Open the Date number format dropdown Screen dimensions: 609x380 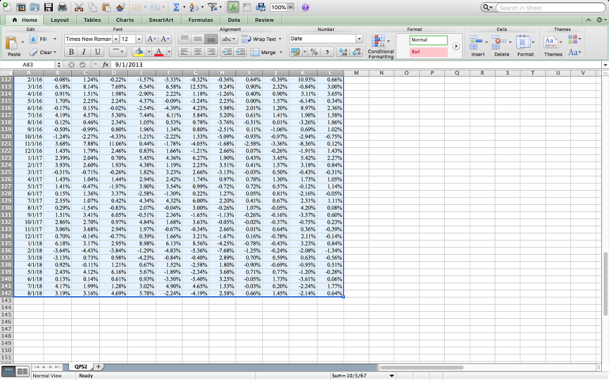tap(359, 38)
